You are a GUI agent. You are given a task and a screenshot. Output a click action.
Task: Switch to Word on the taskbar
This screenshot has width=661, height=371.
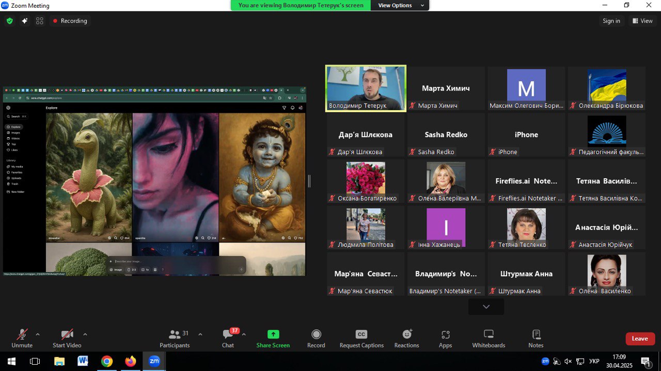point(83,361)
